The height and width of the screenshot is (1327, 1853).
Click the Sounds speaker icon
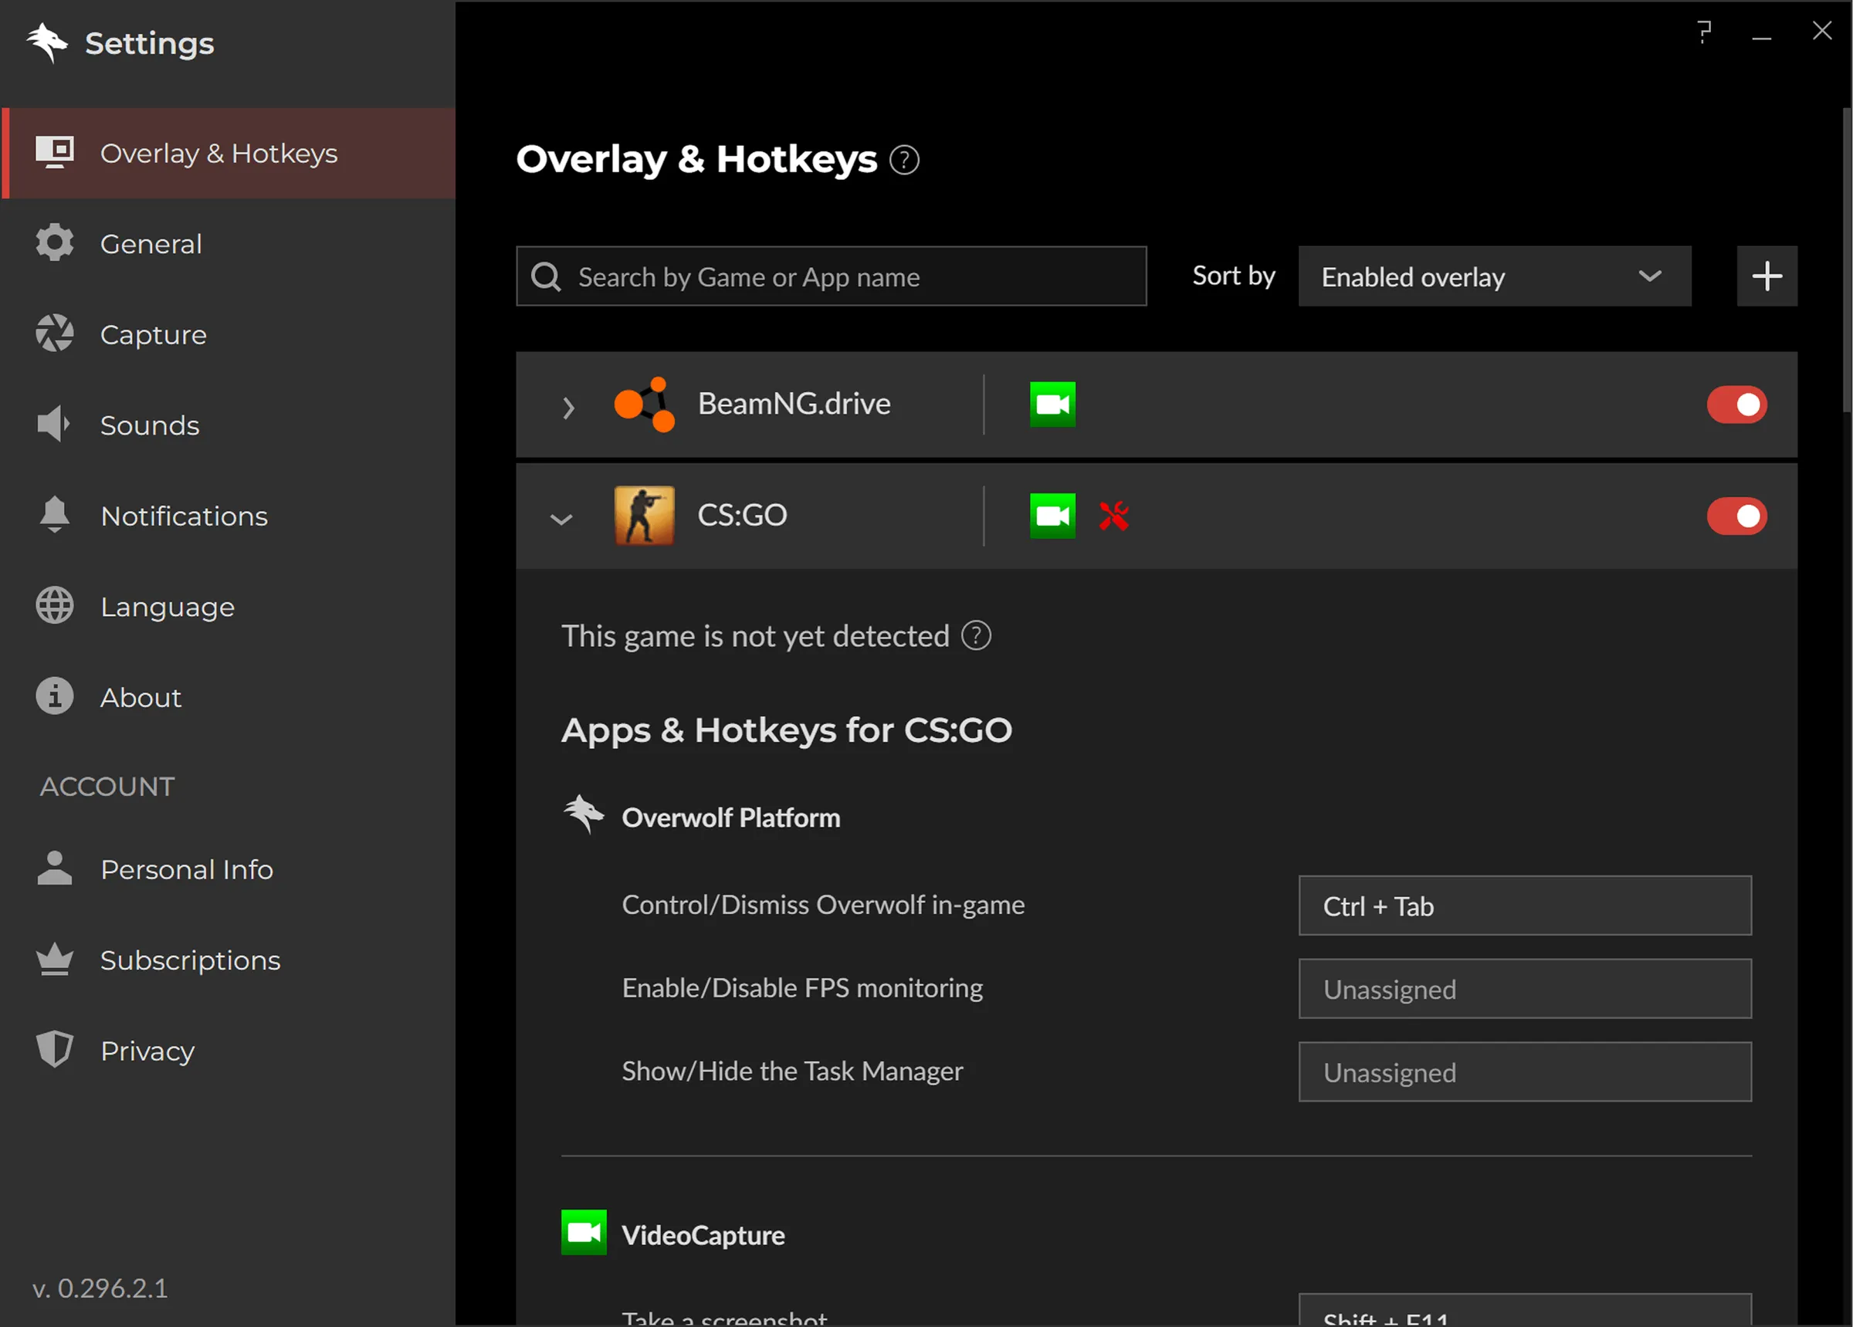(x=53, y=424)
